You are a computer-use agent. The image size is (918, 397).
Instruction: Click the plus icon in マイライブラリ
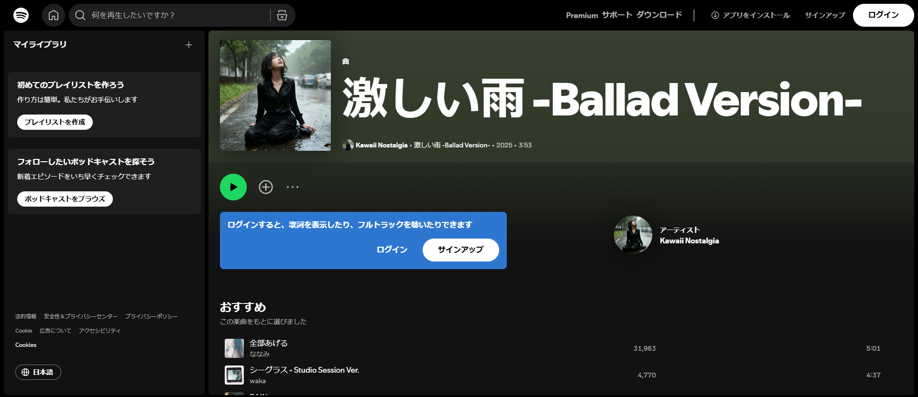point(189,45)
